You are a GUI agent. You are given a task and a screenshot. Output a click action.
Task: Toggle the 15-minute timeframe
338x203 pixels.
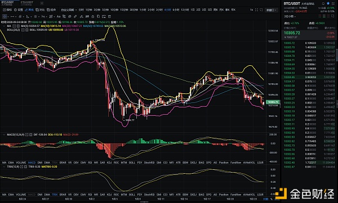point(124,10)
